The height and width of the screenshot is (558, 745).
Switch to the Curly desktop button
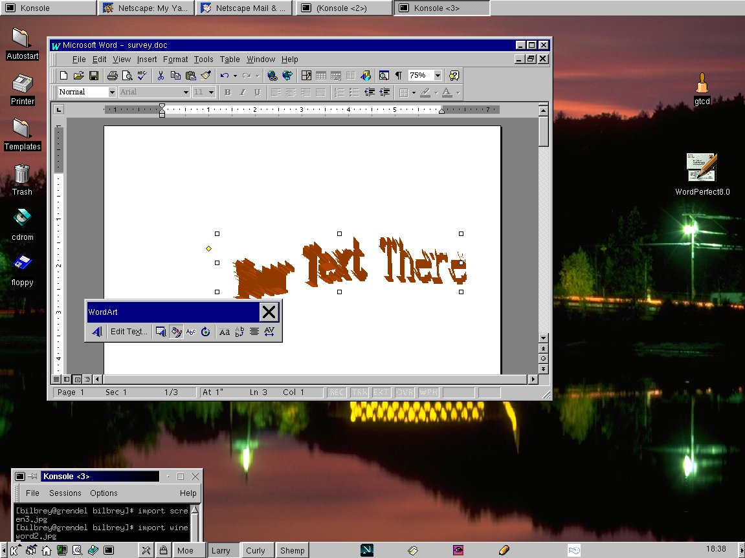coord(256,550)
